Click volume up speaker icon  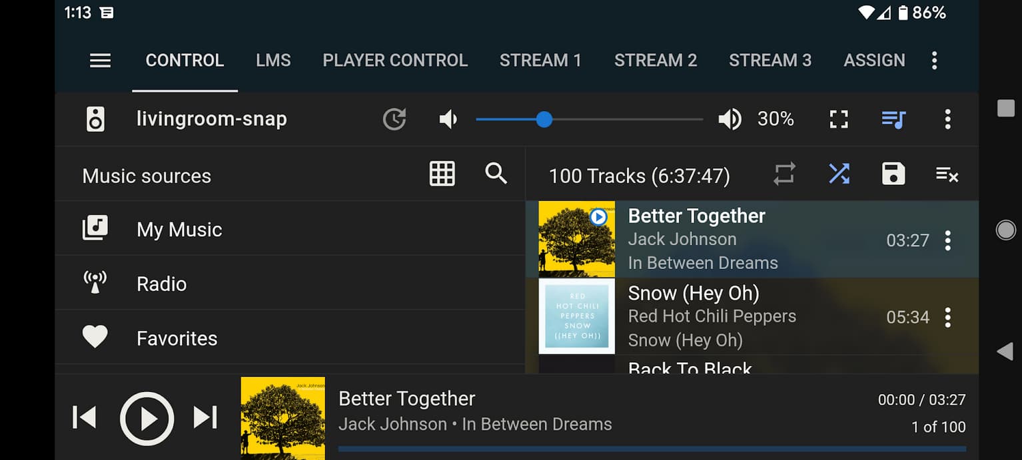[x=730, y=119]
